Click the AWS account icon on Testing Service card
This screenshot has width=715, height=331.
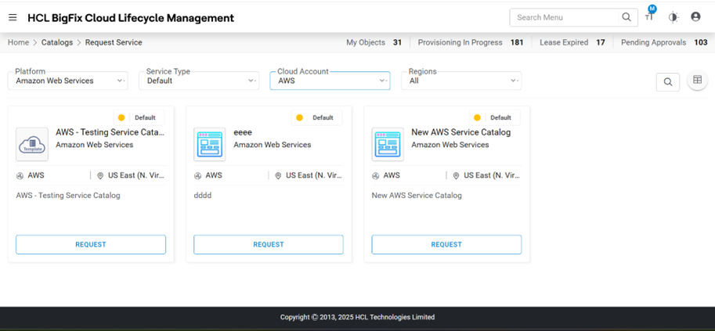(20, 175)
